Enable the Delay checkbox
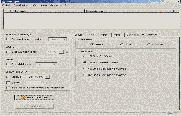The height and width of the screenshot is (116, 181). coord(8,82)
